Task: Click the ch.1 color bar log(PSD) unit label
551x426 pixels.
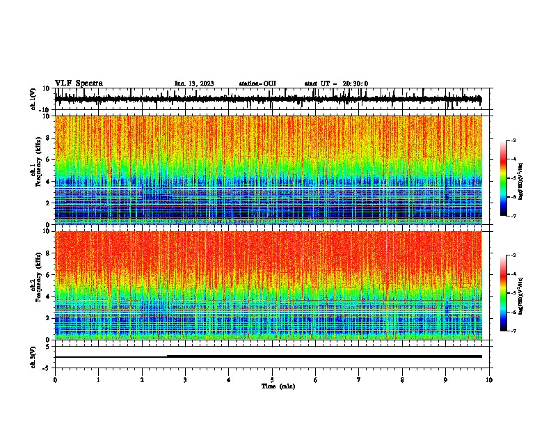Action: point(521,181)
